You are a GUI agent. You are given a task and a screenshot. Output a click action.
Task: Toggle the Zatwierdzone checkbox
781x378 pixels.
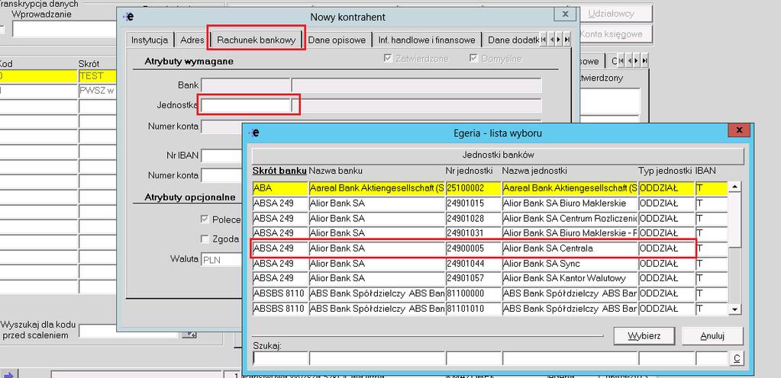point(388,59)
